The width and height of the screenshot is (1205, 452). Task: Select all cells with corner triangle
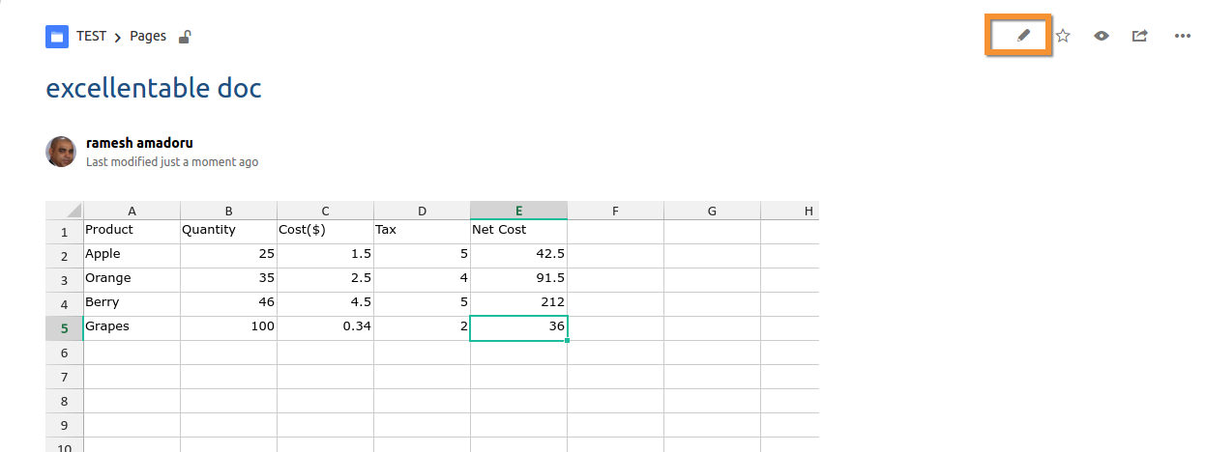coord(65,211)
